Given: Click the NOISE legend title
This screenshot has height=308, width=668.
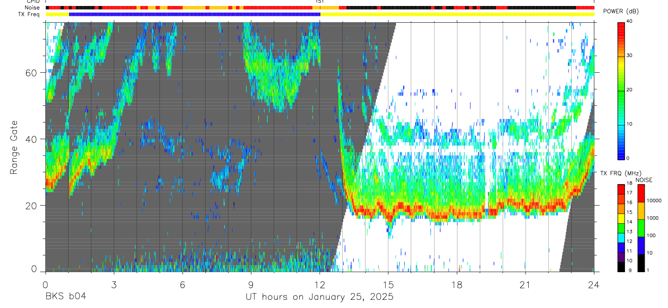Looking at the screenshot, I should 644,180.
